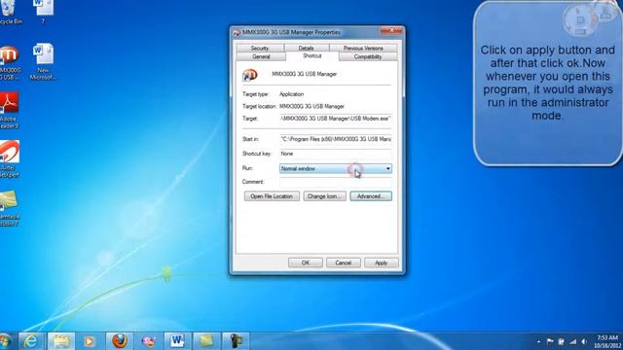Open the colorful app icon beside Firefox

(148, 341)
